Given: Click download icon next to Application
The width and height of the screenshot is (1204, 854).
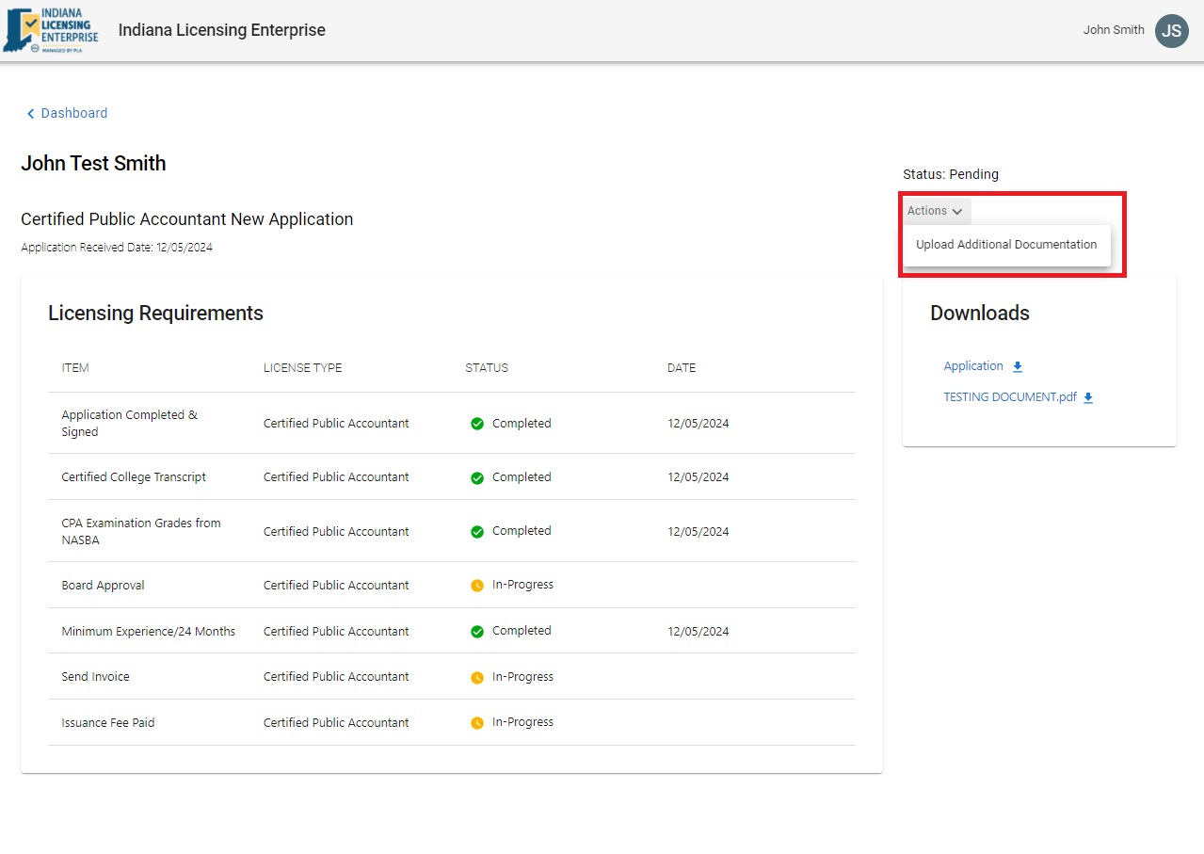Looking at the screenshot, I should (x=1018, y=367).
